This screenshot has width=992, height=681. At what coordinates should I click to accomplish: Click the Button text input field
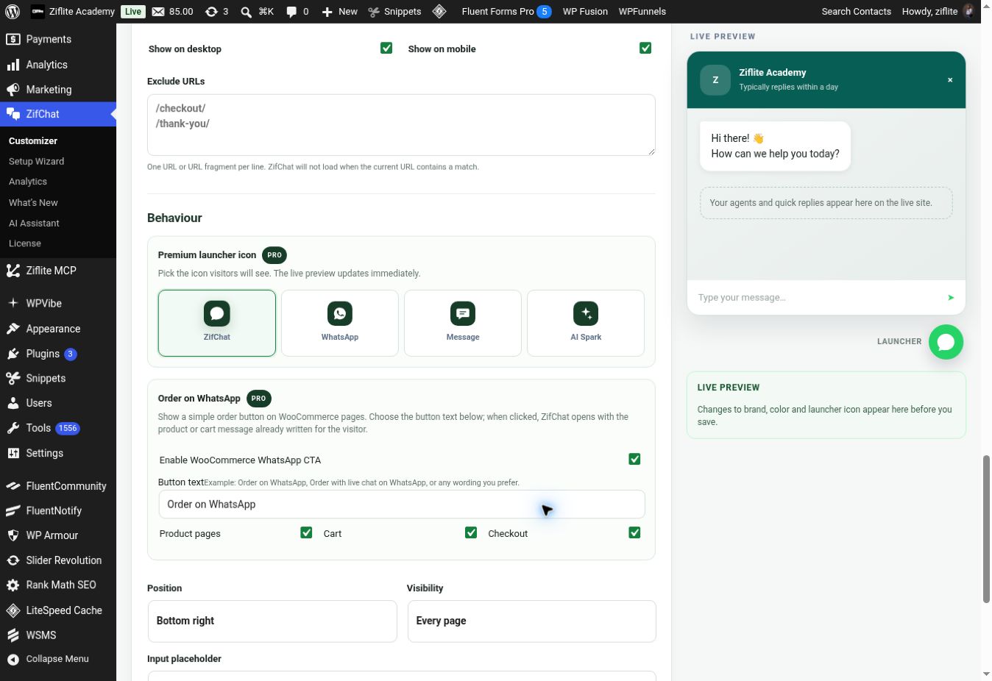(x=402, y=504)
